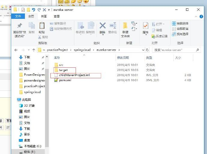Image resolution: width=207 pixels, height=154 pixels.
Task: Select PowerDesigner folder in navigation pane
Action: tap(32, 75)
